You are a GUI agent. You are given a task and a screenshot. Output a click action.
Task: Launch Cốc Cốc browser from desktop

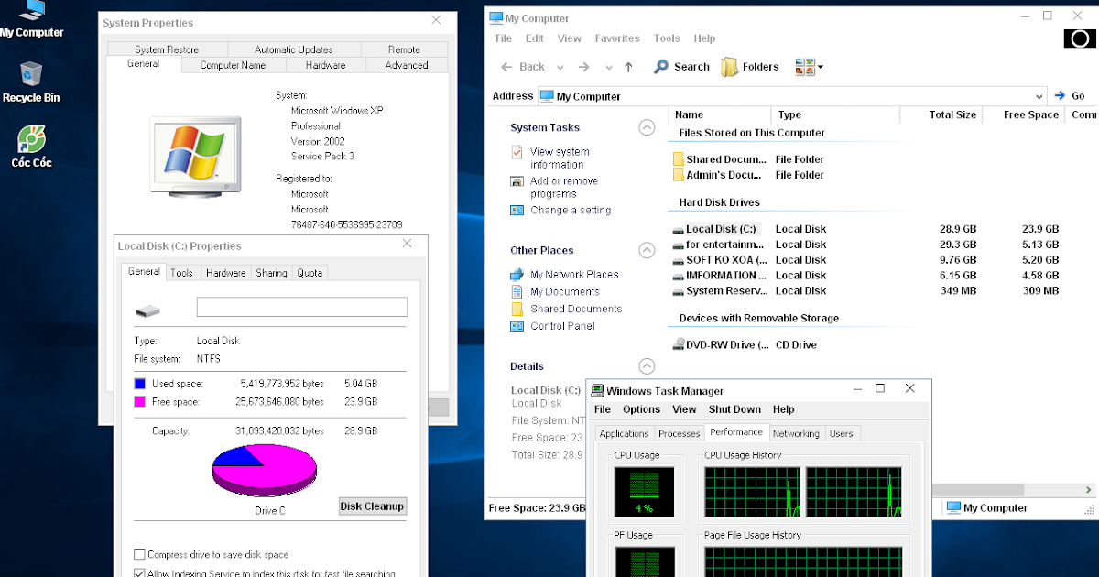point(31,147)
